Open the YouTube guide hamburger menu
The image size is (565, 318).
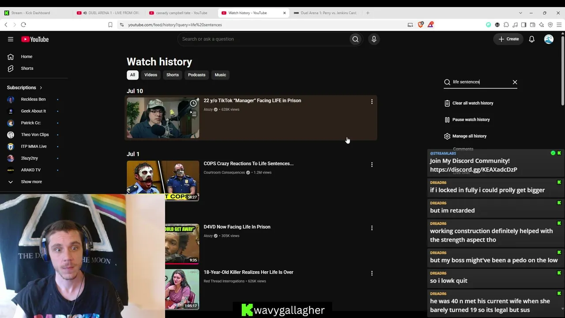(x=11, y=39)
